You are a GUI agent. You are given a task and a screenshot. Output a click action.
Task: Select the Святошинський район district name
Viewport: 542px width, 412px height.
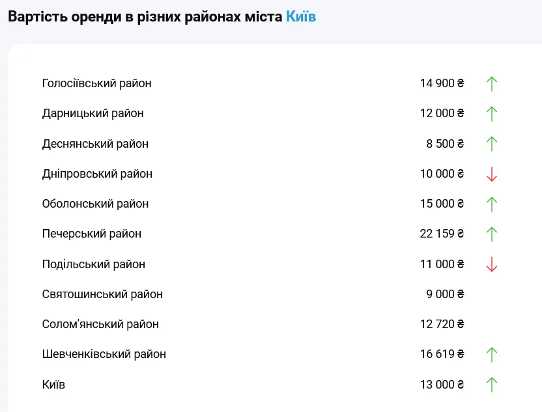[102, 294]
